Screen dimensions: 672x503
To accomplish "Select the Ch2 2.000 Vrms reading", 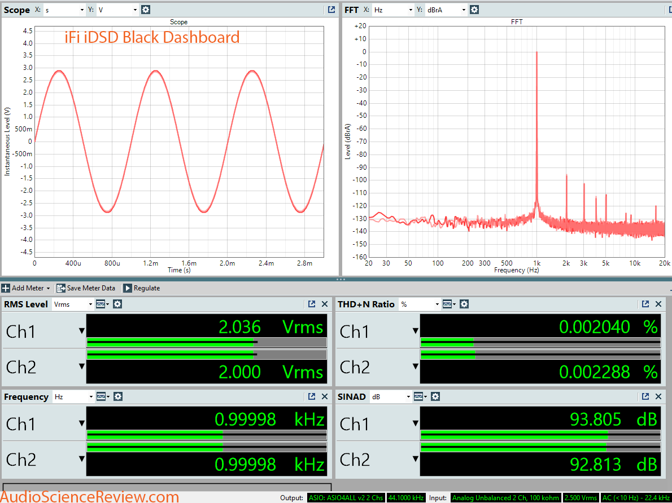I will pyautogui.click(x=271, y=372).
